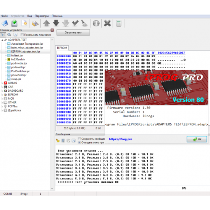
Task: Select fulltest.ipr in device list
Action: point(17,55)
